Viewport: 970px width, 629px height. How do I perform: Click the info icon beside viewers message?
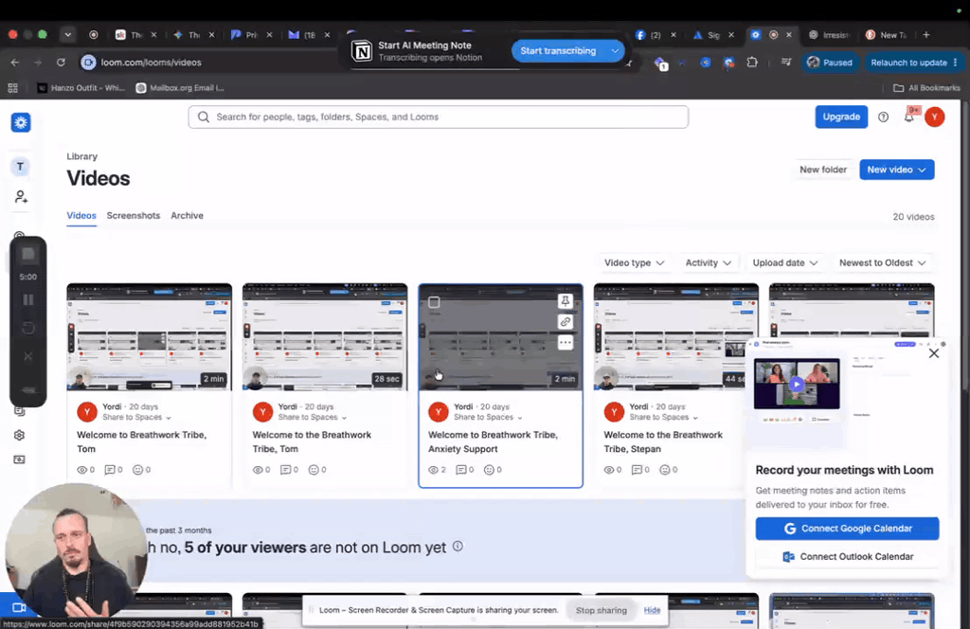click(x=458, y=547)
